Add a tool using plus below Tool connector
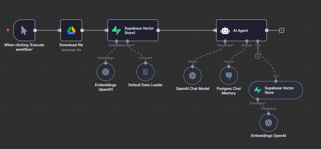The height and width of the screenshot is (149, 321). click(257, 56)
